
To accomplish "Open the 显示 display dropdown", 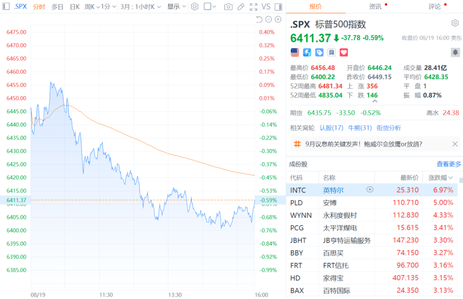I will pyautogui.click(x=177, y=7).
